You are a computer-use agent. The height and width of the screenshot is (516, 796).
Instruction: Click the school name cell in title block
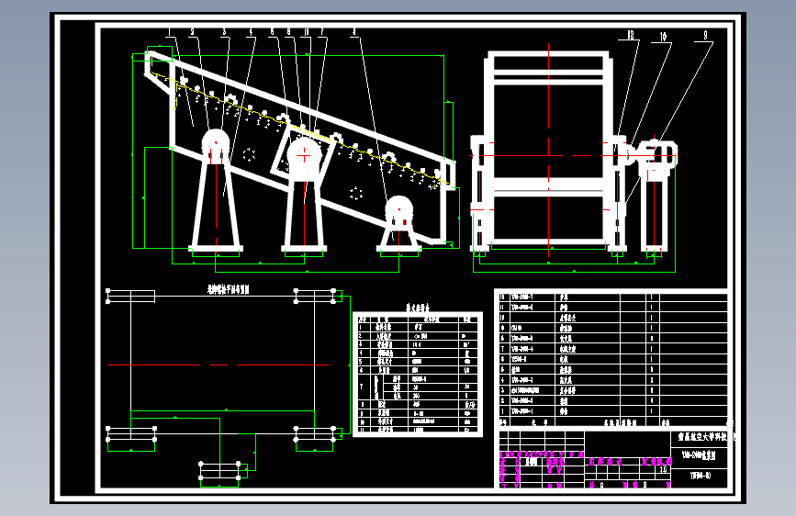(702, 437)
